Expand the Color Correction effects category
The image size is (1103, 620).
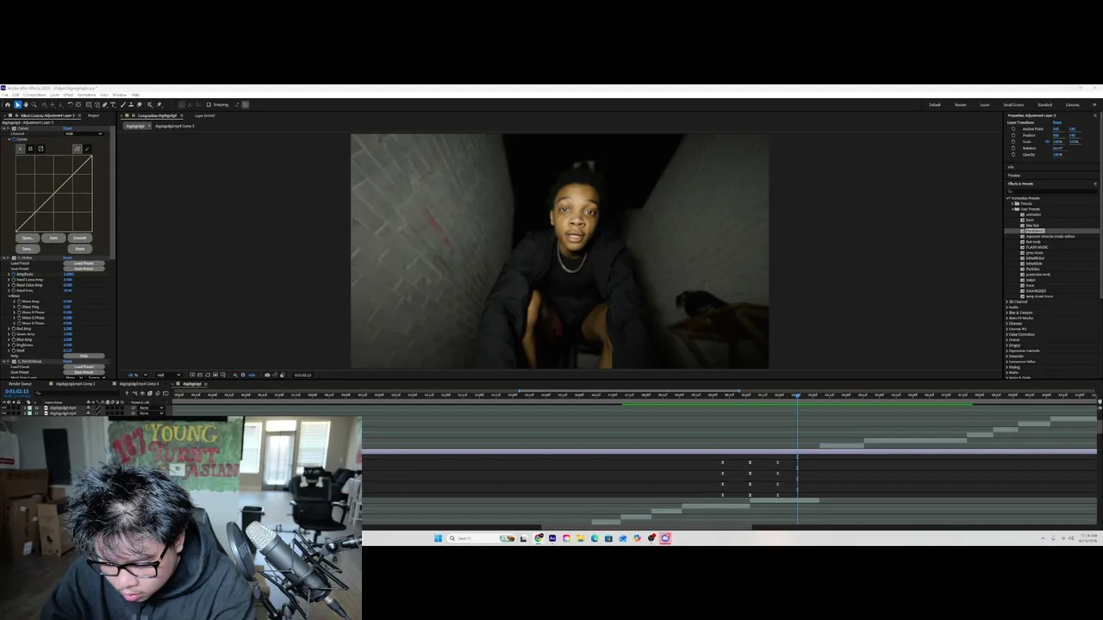coord(1008,335)
